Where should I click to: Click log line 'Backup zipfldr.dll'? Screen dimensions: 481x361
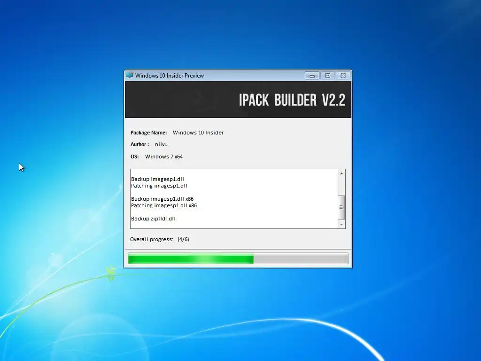pos(153,219)
